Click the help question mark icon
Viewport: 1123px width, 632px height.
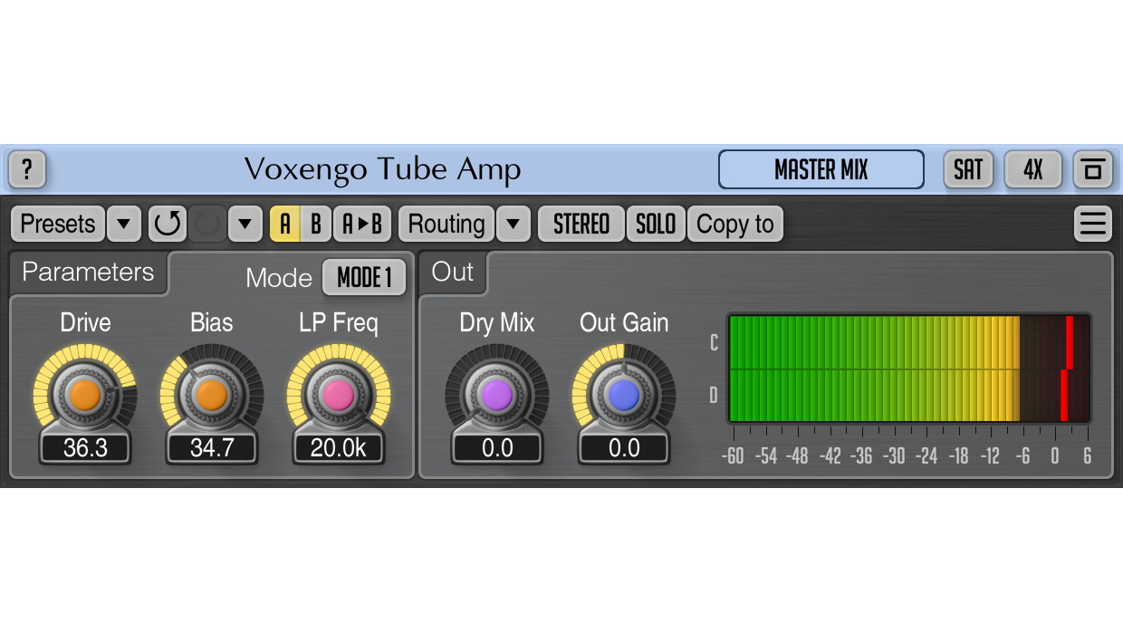pyautogui.click(x=27, y=170)
